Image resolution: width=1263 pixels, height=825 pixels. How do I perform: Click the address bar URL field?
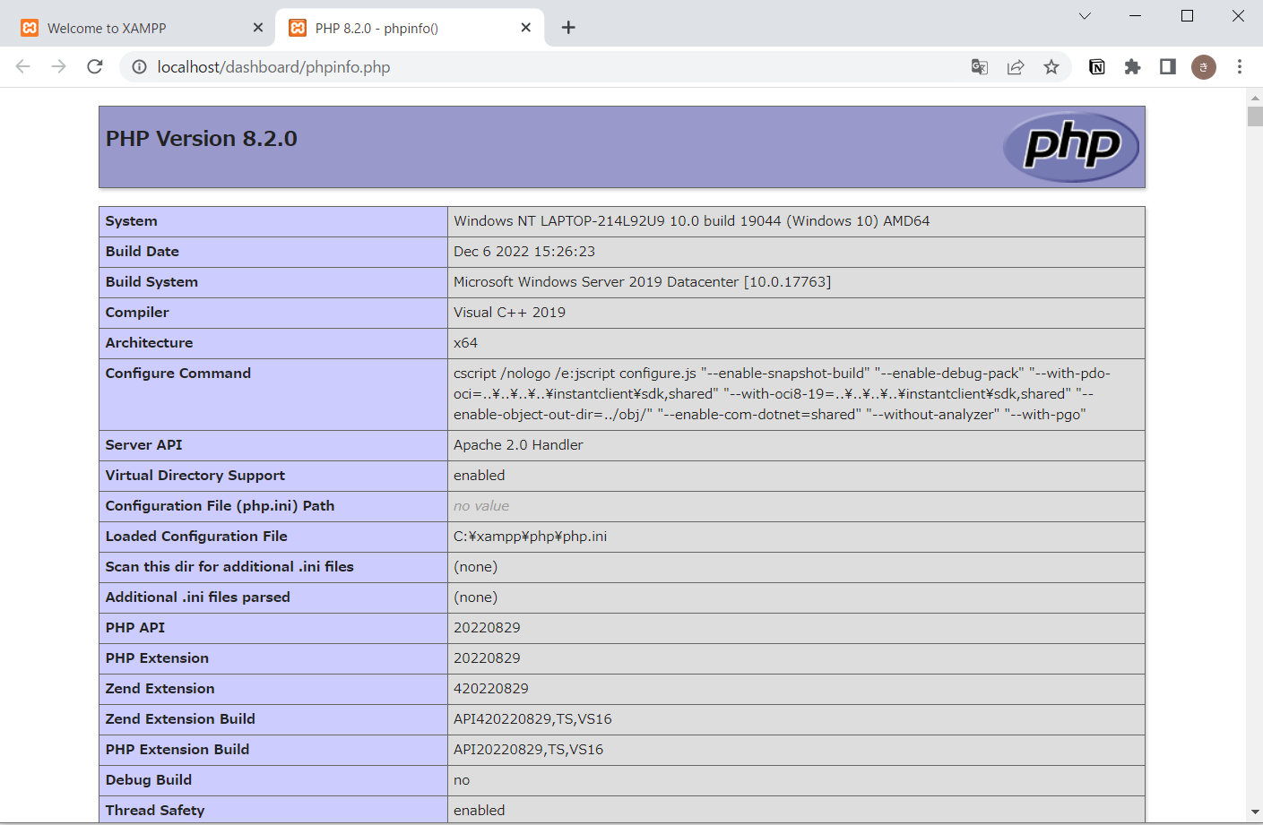[359, 66]
